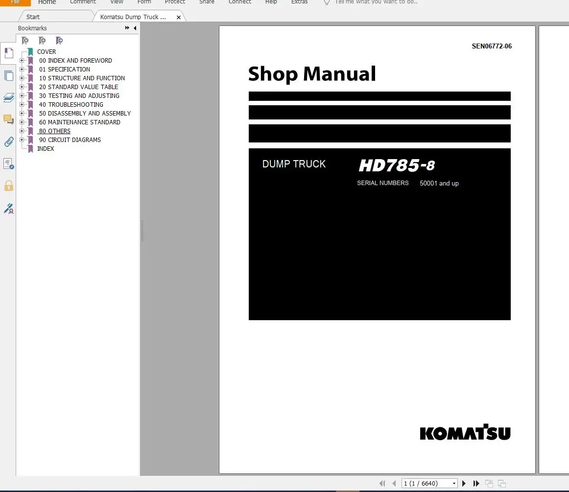The height and width of the screenshot is (492, 569).
Task: Collapse the Bookmarks side panel arrow
Action: [x=135, y=28]
